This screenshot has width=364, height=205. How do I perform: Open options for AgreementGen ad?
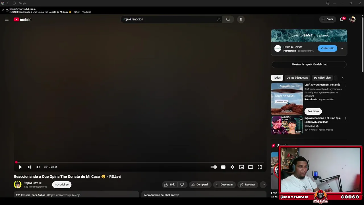[x=345, y=85]
